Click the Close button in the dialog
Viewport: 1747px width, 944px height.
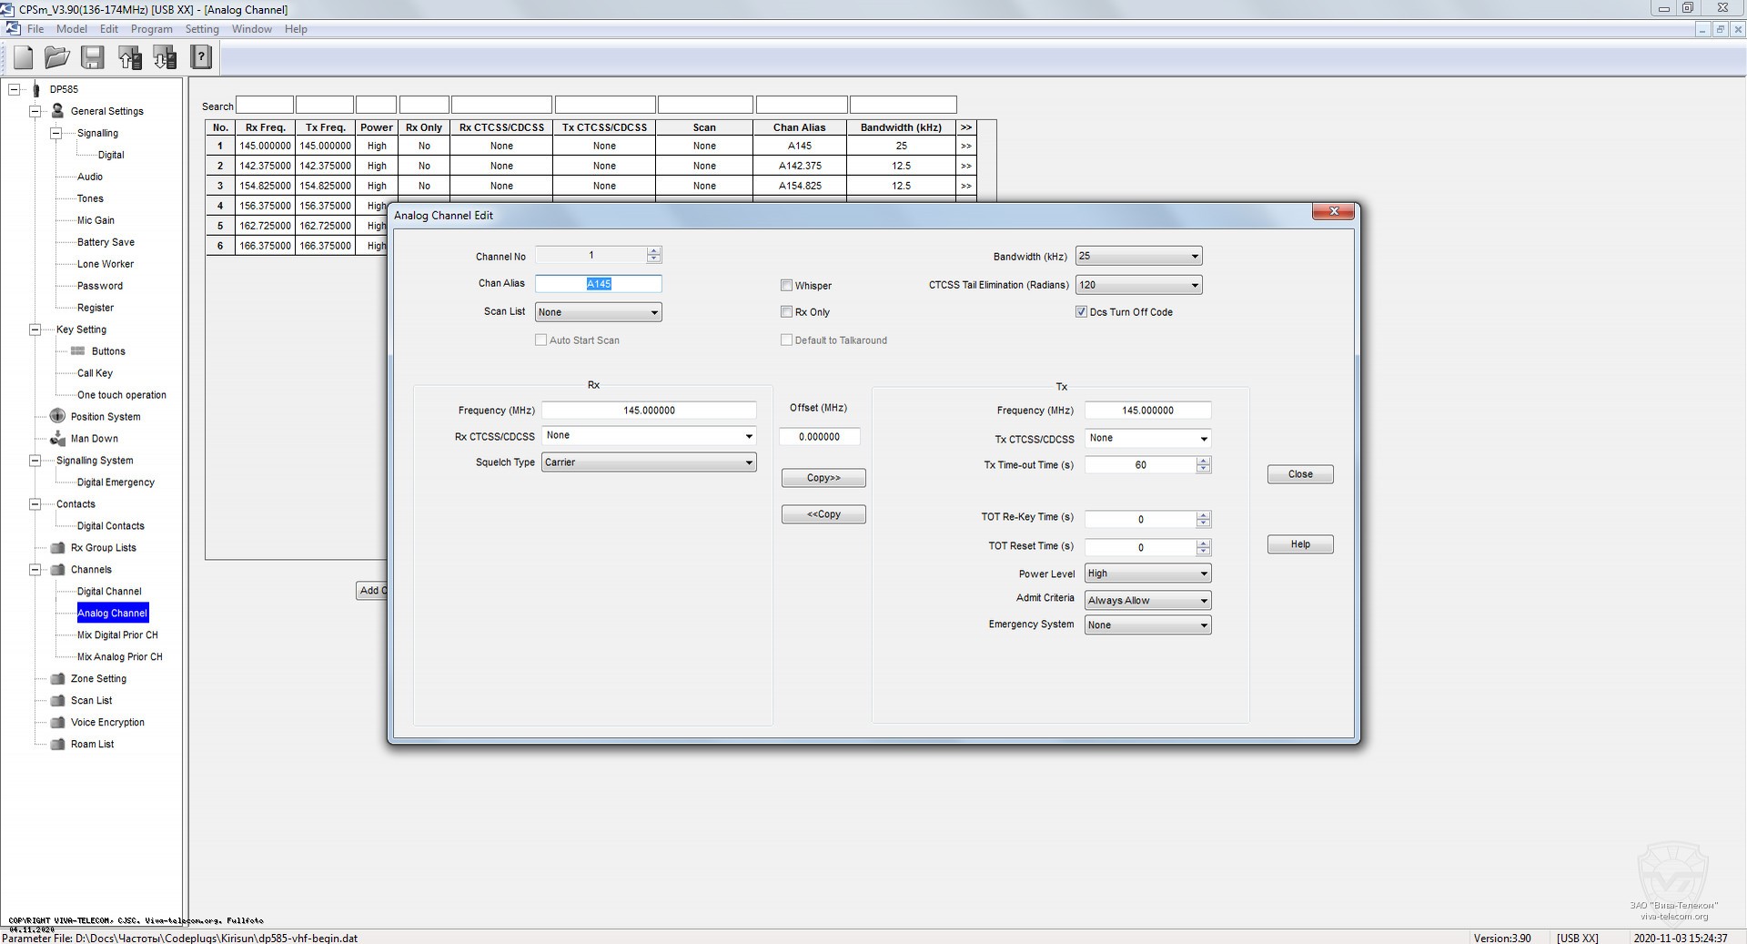(x=1299, y=474)
